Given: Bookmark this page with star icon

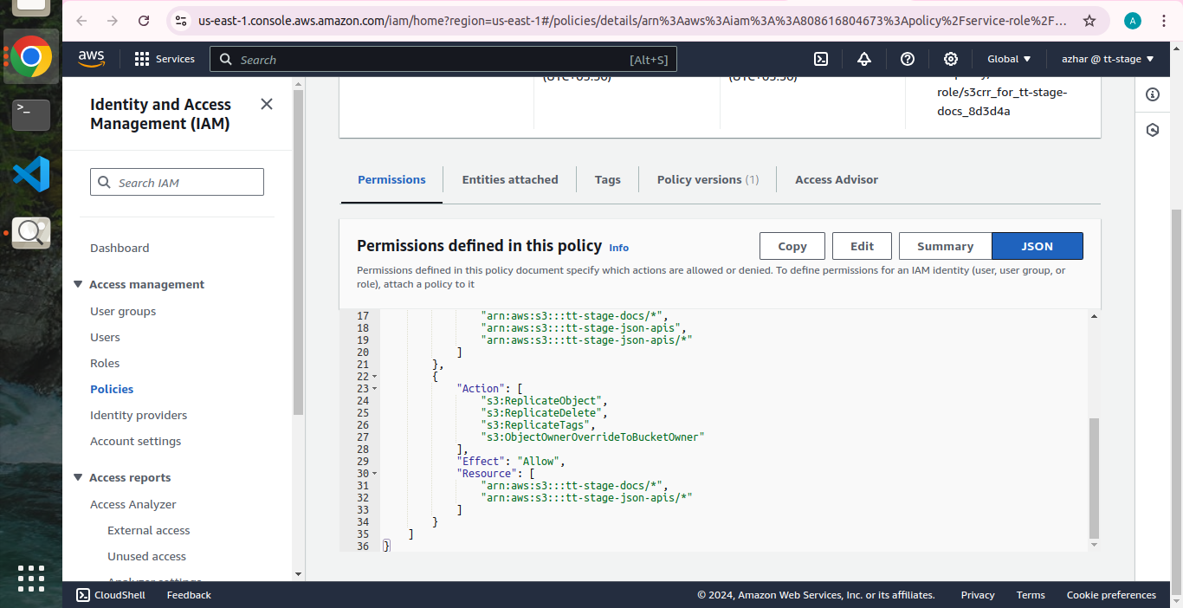Looking at the screenshot, I should 1089,21.
